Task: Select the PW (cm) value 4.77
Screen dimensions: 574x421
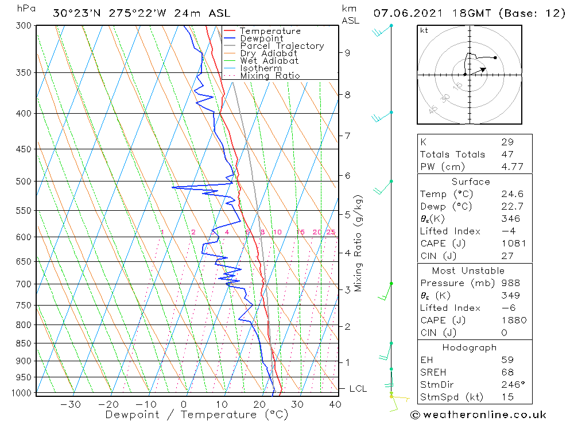Action: (x=512, y=167)
